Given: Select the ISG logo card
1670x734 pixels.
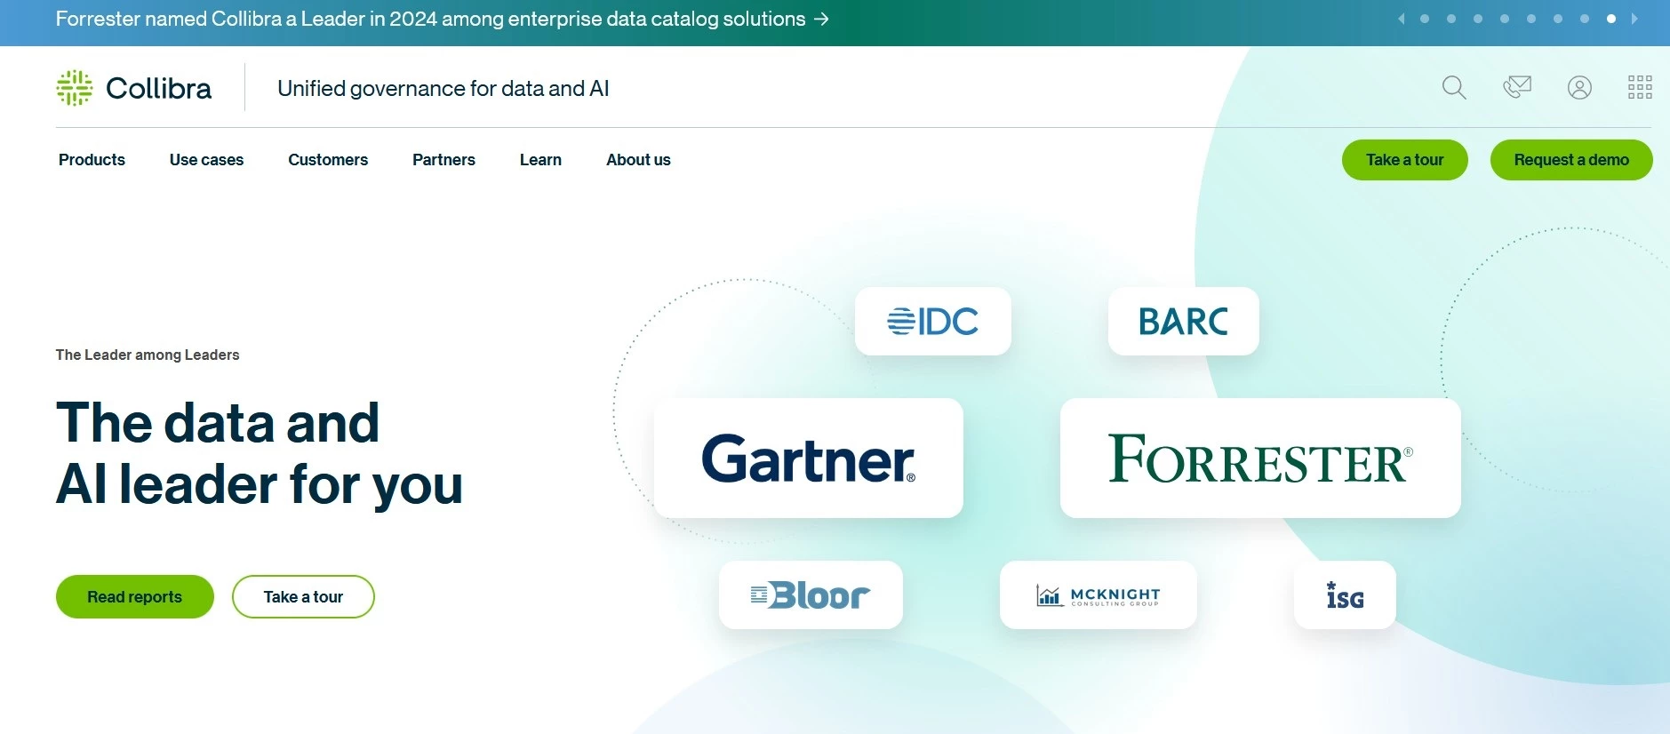Looking at the screenshot, I should pyautogui.click(x=1345, y=595).
